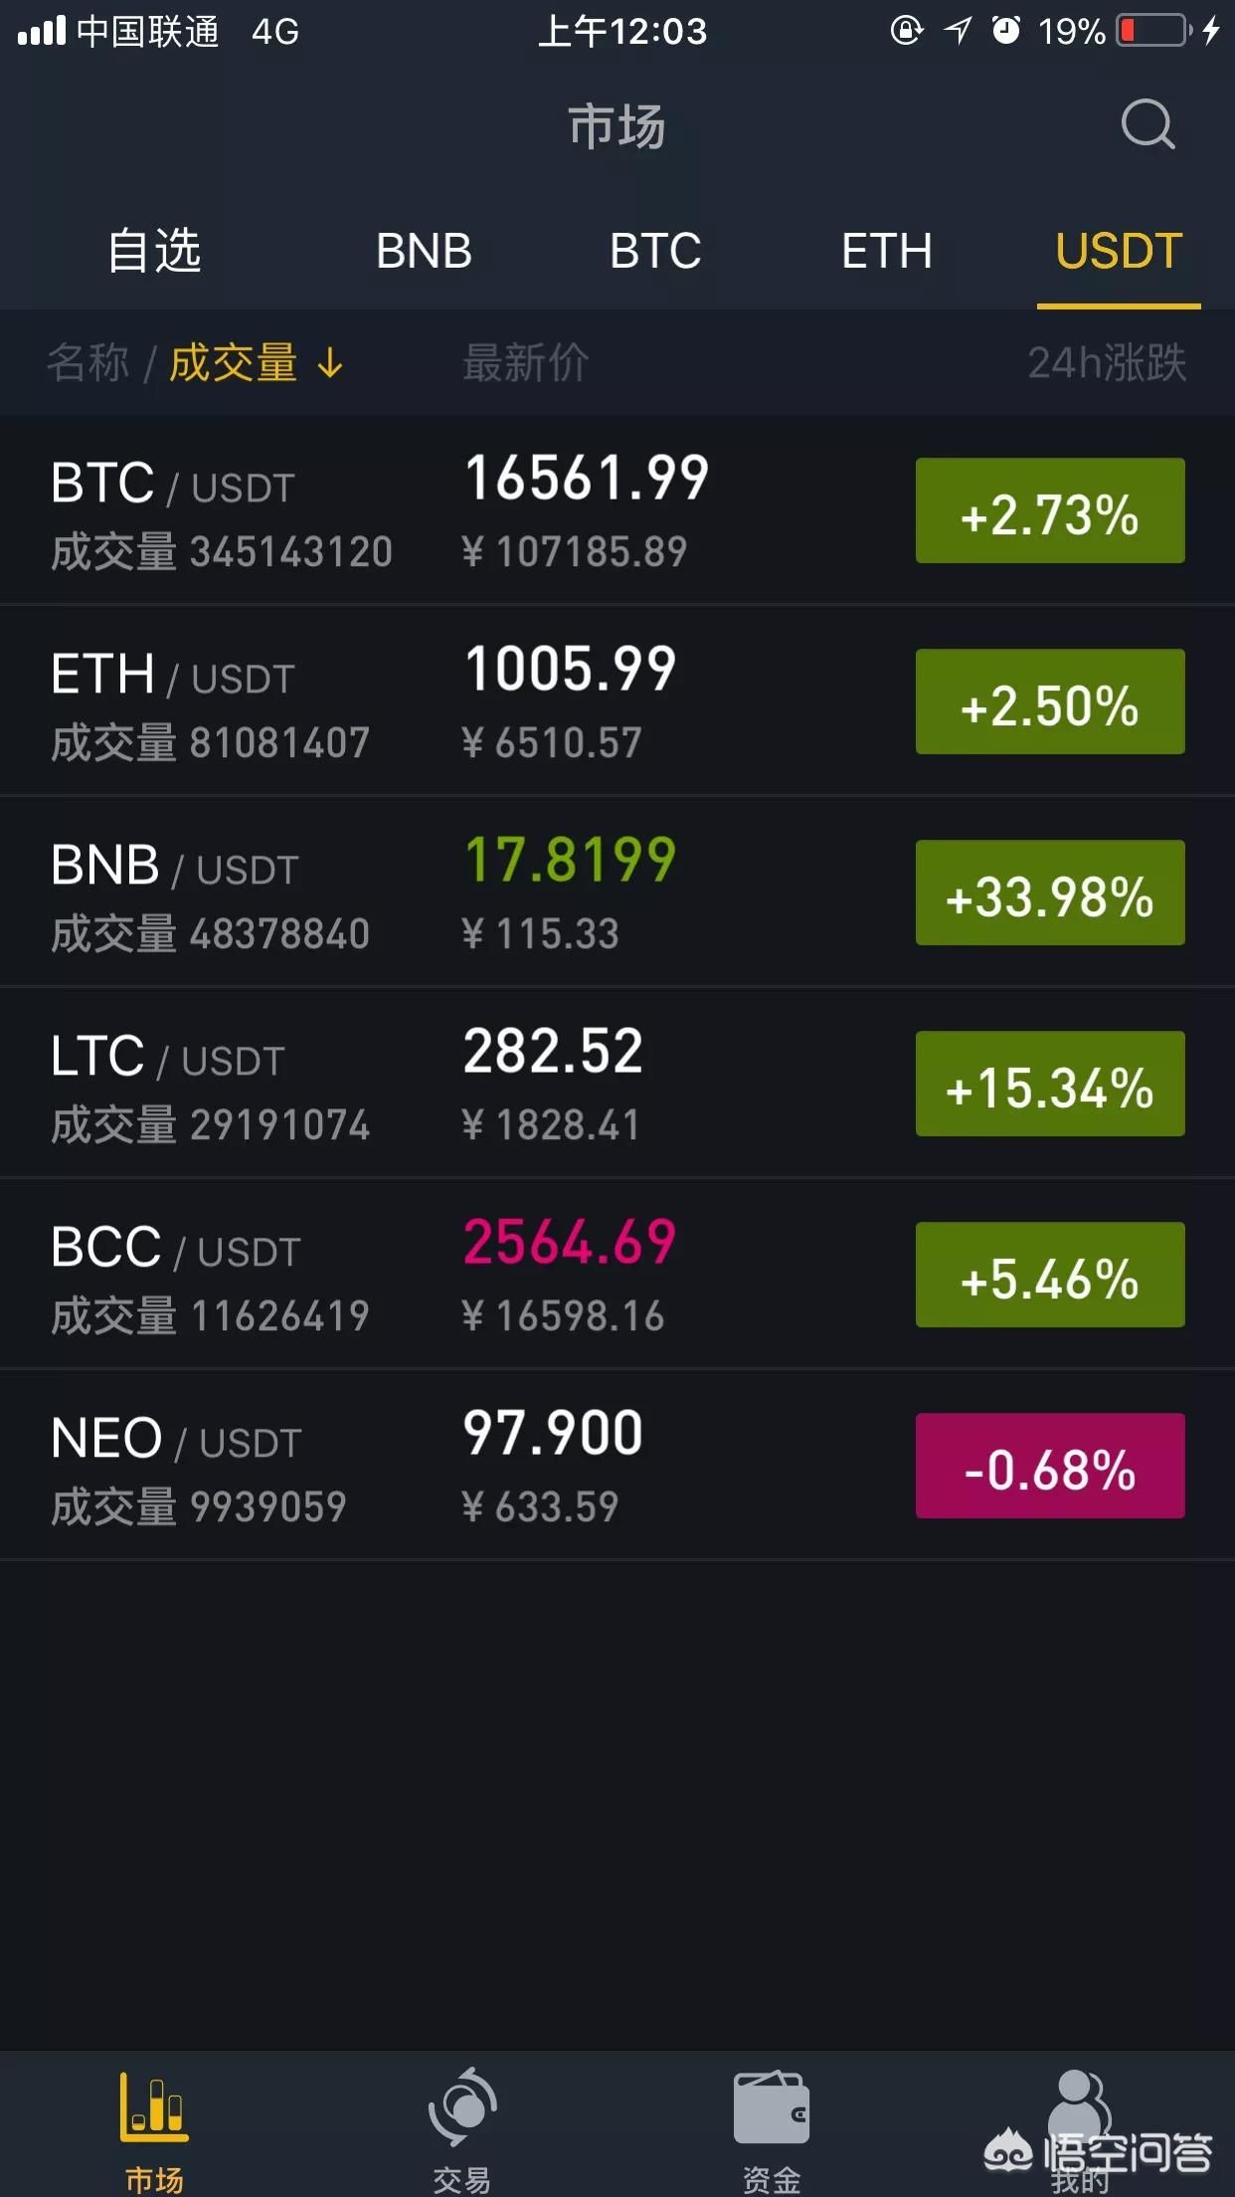
Task: Switch to the BNB market tab
Action: point(424,251)
